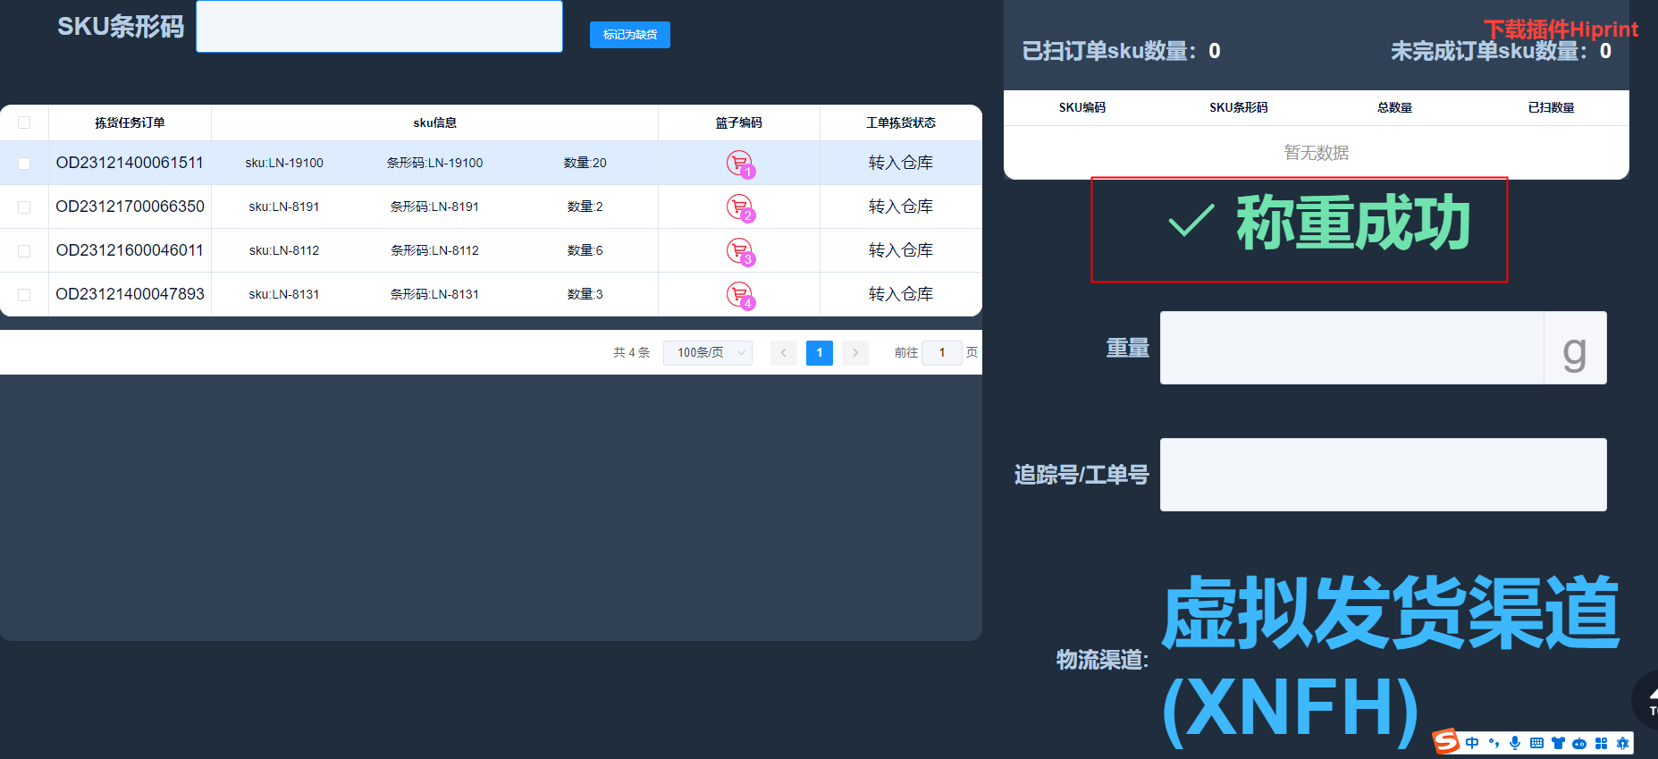Click 转入仓库 status for OD23121700066350
The width and height of the screenshot is (1658, 759).
click(901, 207)
